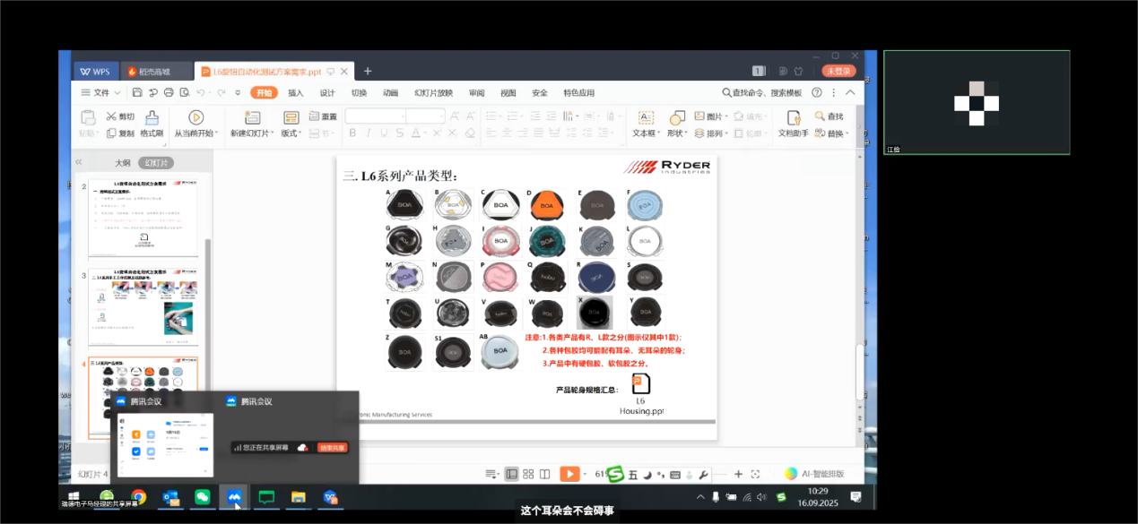Viewport: 1138px width, 524px height.
Task: Toggle bold formatting button
Action: (352, 133)
